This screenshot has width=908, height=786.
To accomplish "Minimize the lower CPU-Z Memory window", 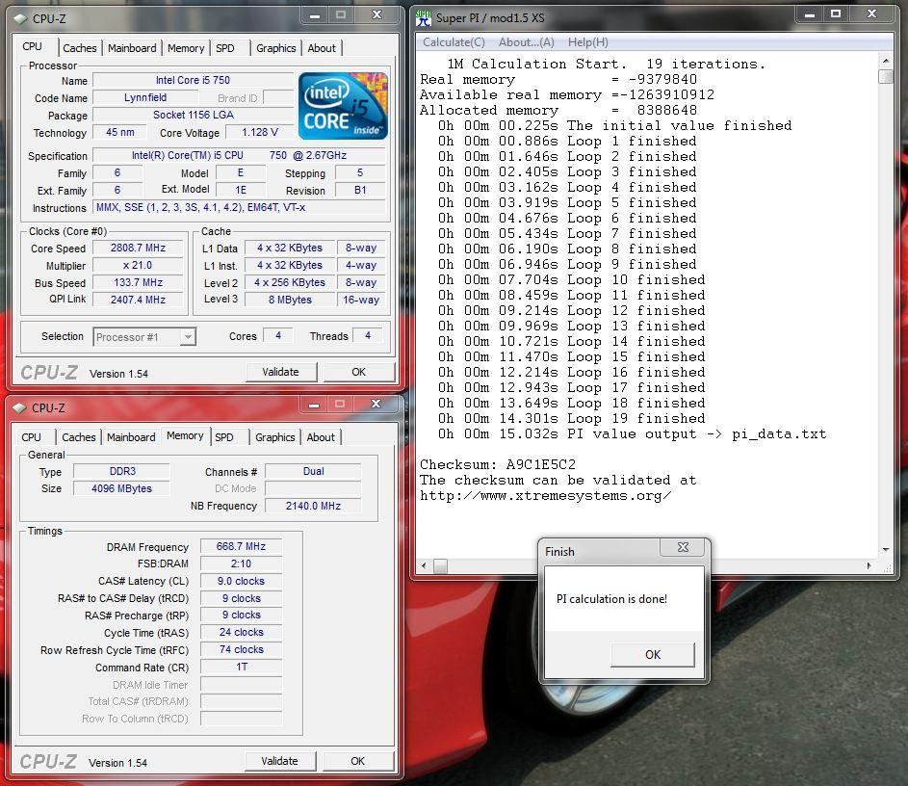I will pos(314,405).
